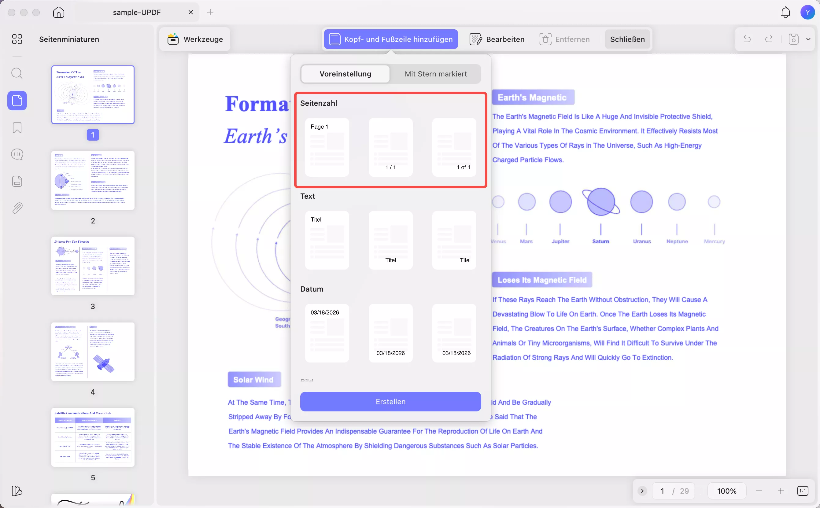Select page 3 thumbnail
The height and width of the screenshot is (508, 820).
93,266
